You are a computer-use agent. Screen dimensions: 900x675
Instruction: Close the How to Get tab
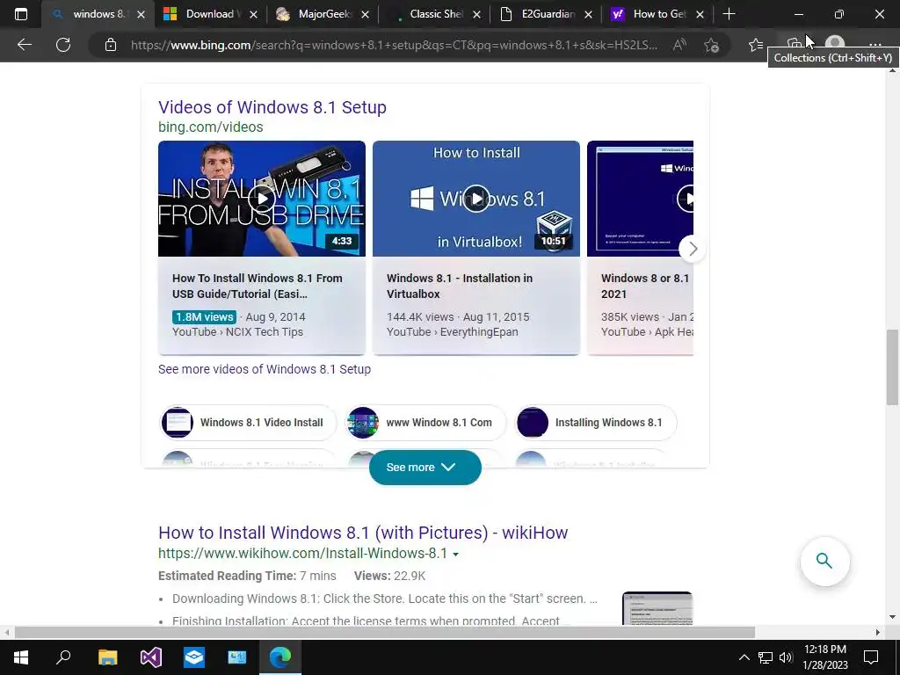(700, 14)
